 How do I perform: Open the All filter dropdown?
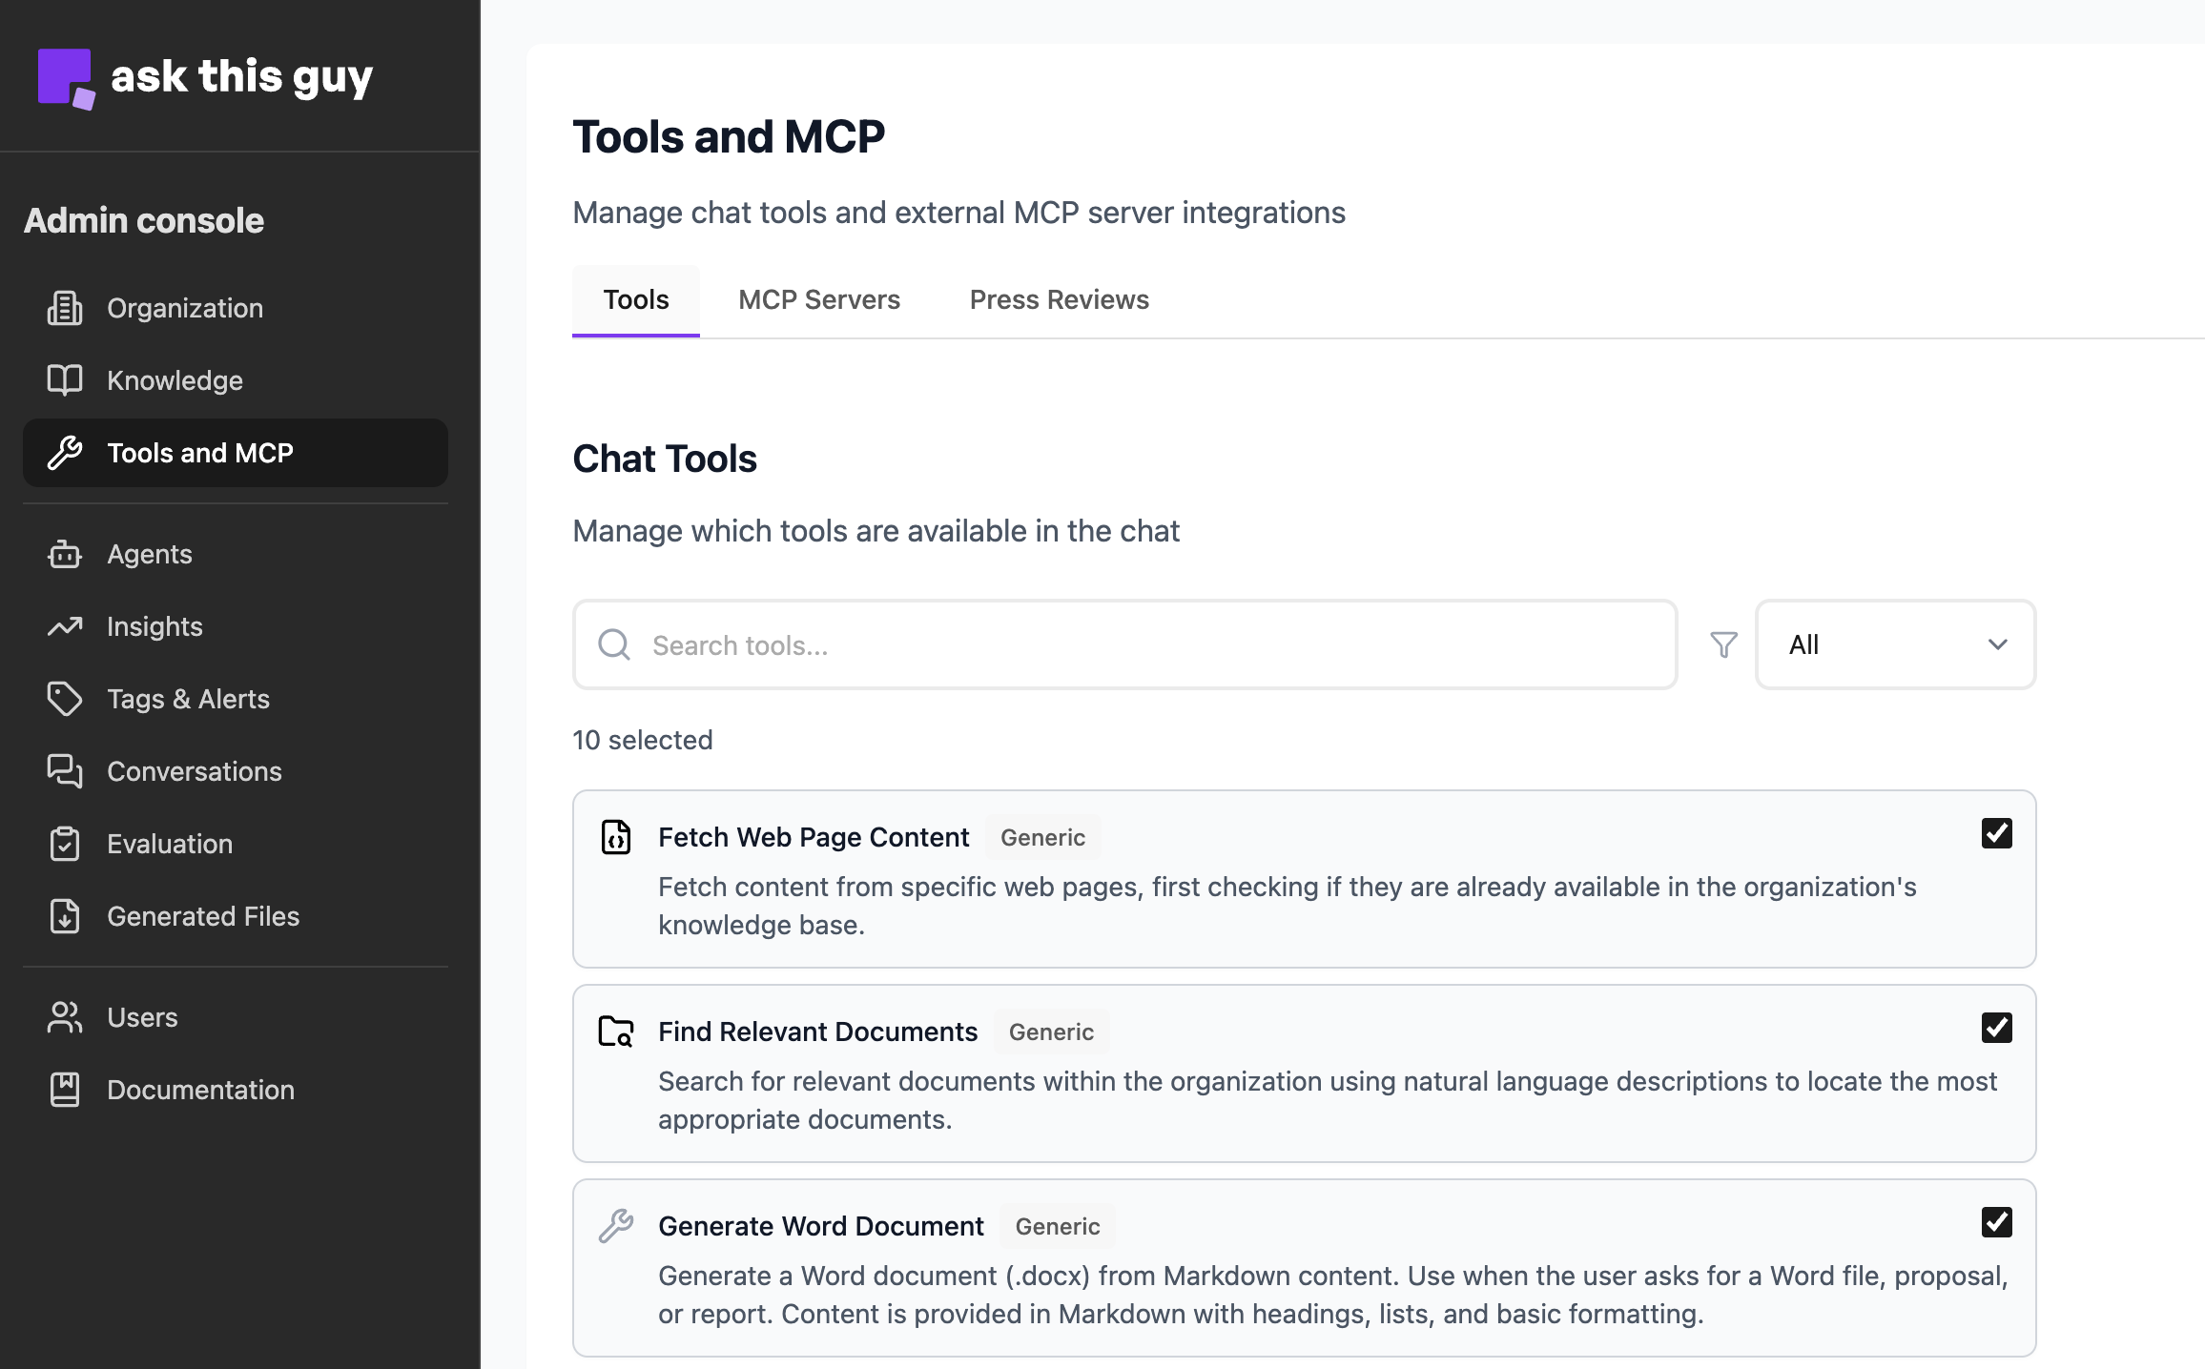pos(1894,644)
